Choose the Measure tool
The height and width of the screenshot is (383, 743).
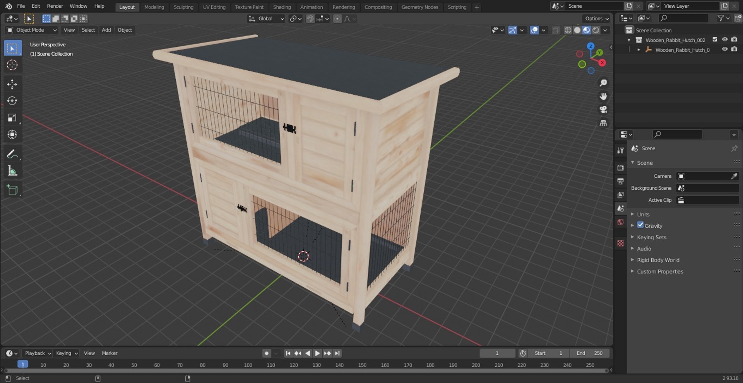pyautogui.click(x=12, y=170)
